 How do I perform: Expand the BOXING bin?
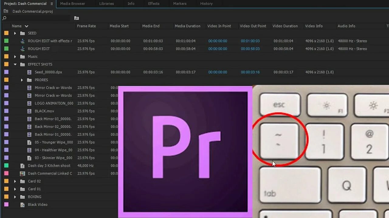[15, 197]
